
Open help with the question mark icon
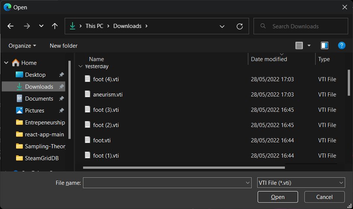coord(341,45)
